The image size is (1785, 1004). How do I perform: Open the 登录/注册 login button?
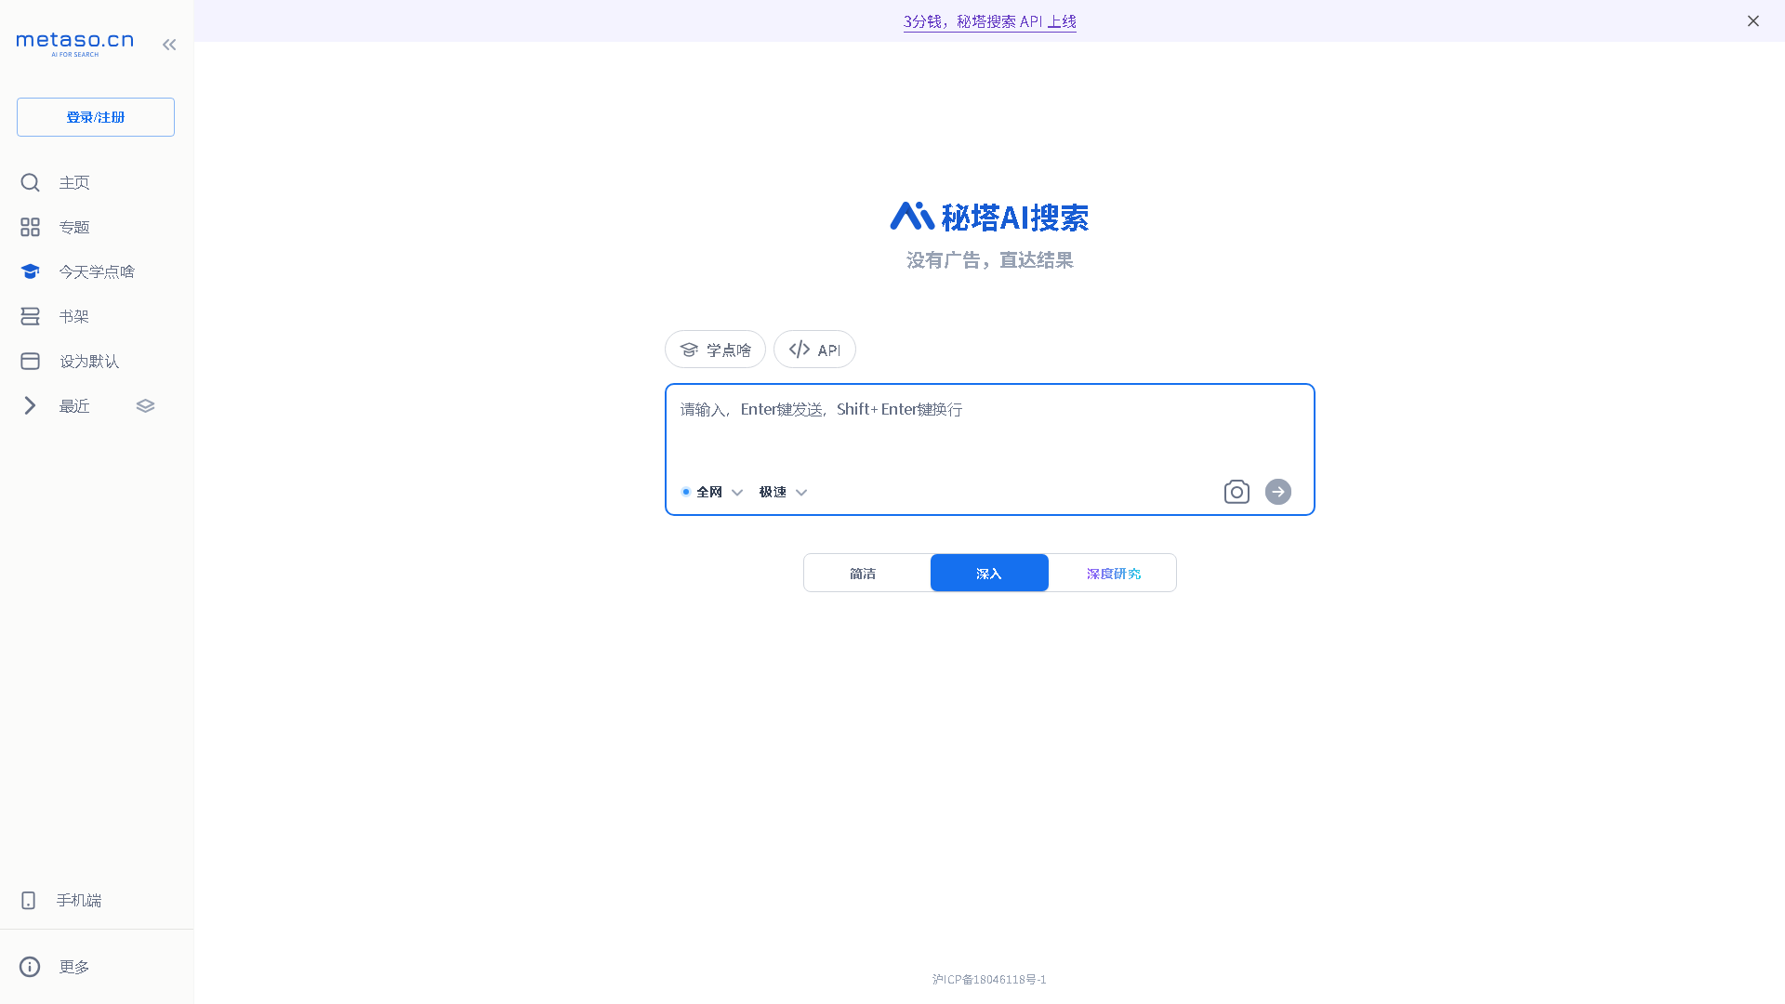point(96,117)
